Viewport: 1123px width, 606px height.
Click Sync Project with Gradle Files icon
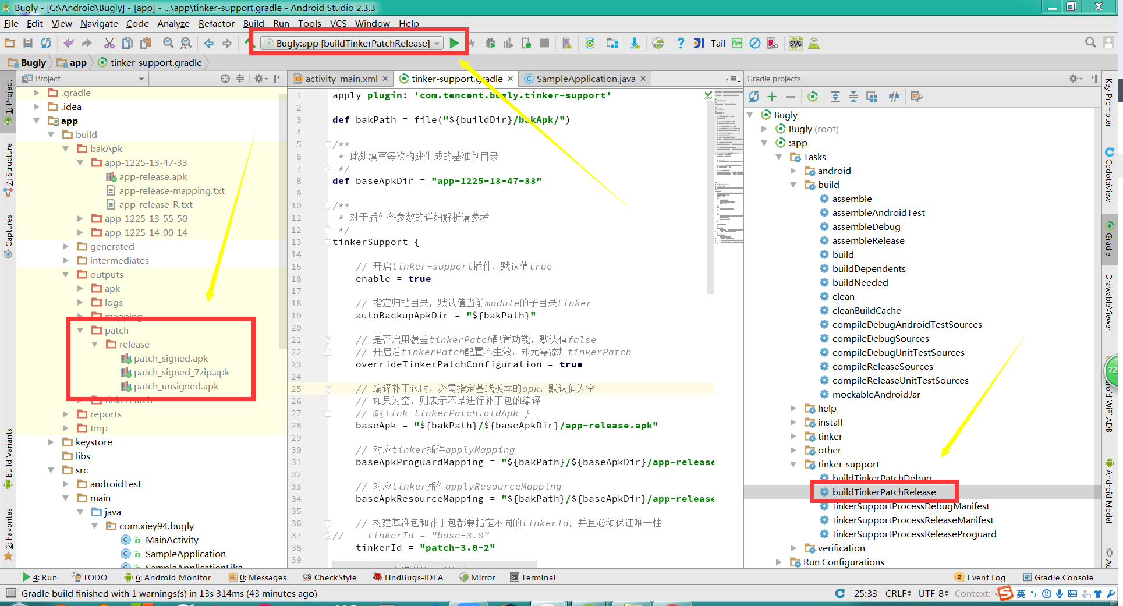590,43
